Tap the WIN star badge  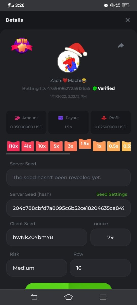click(x=22, y=45)
